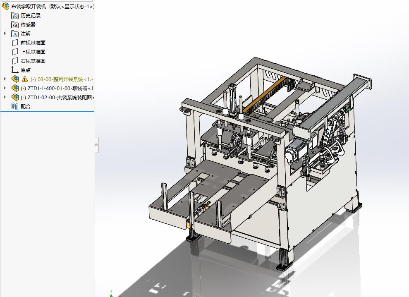Select the 上视基准面 top plane

(x=33, y=52)
